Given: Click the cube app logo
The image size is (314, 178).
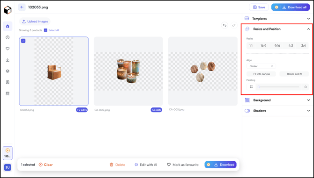Looking at the screenshot, I should [7, 10].
